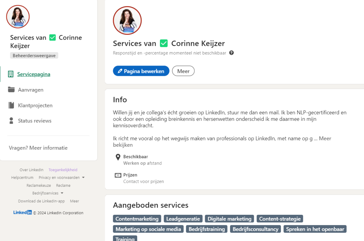The height and width of the screenshot is (241, 364).
Task: Click the footer Meer link
Action: [75, 201]
